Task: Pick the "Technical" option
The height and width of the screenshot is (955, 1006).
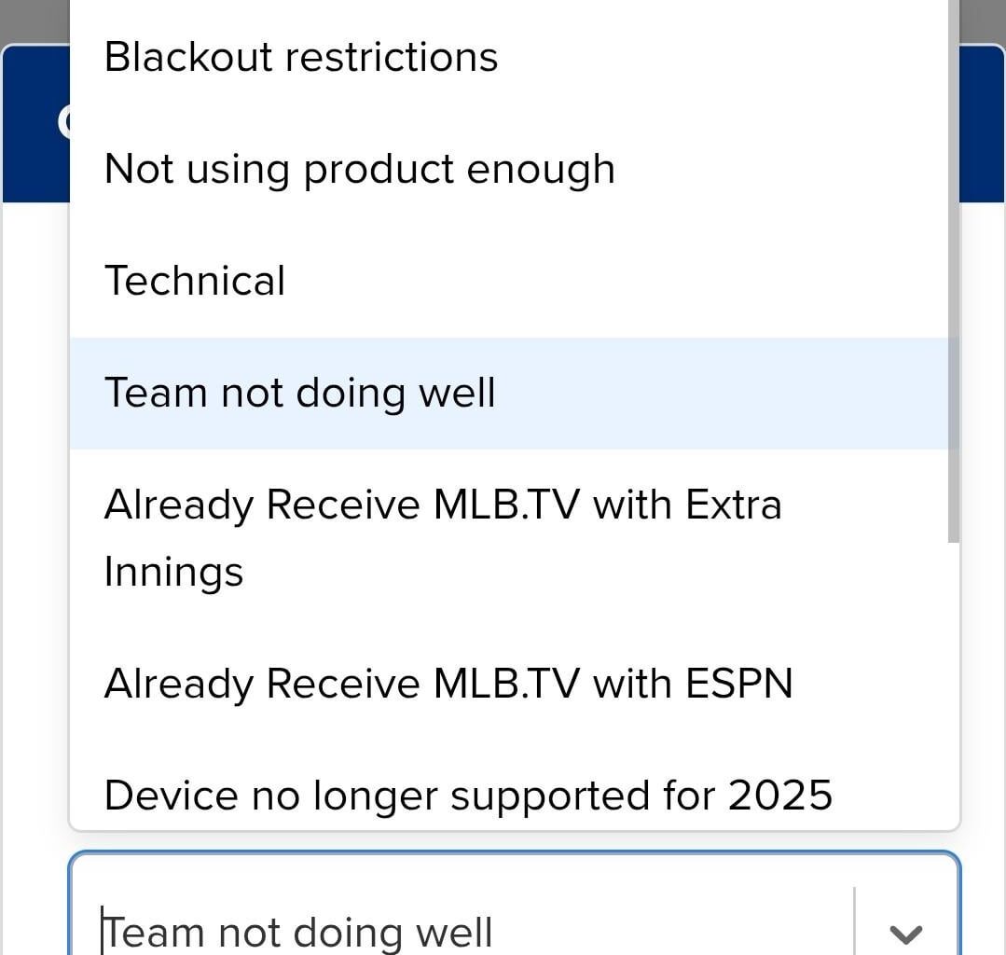Action: (195, 281)
